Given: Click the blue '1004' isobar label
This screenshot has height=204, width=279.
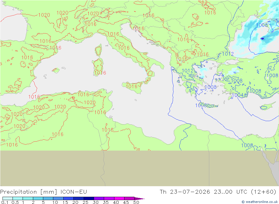Looking at the screenshot, I should (237, 95).
